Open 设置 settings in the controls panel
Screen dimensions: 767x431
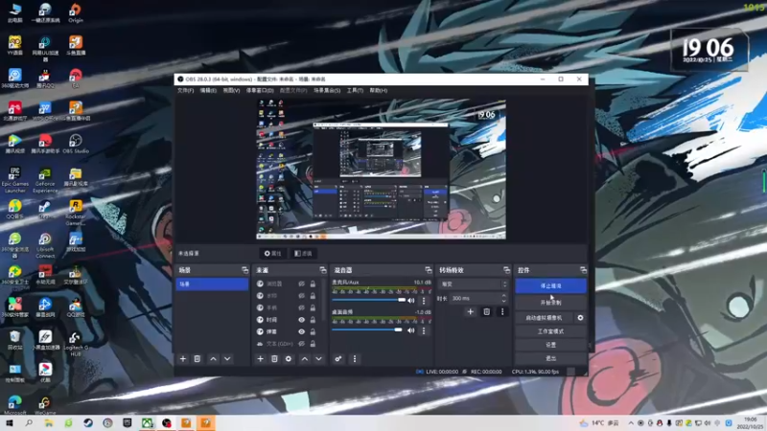[550, 345]
